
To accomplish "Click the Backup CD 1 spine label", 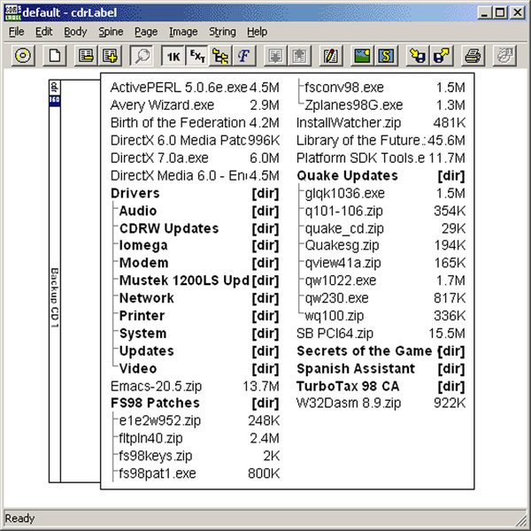I will (x=55, y=297).
